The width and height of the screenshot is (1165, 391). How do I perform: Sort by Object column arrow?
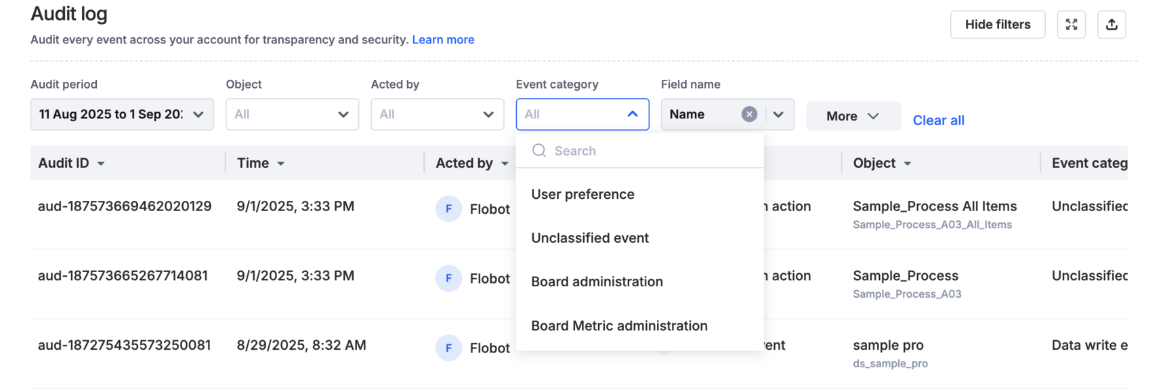(908, 164)
